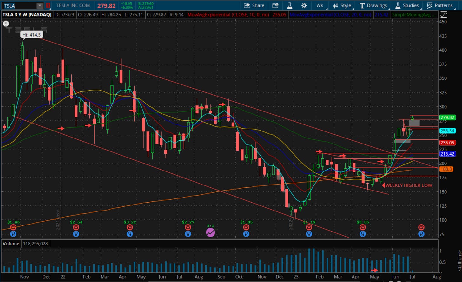This screenshot has width=462, height=282.
Task: Select the SimpleMovingAvg study label
Action: click(414, 15)
